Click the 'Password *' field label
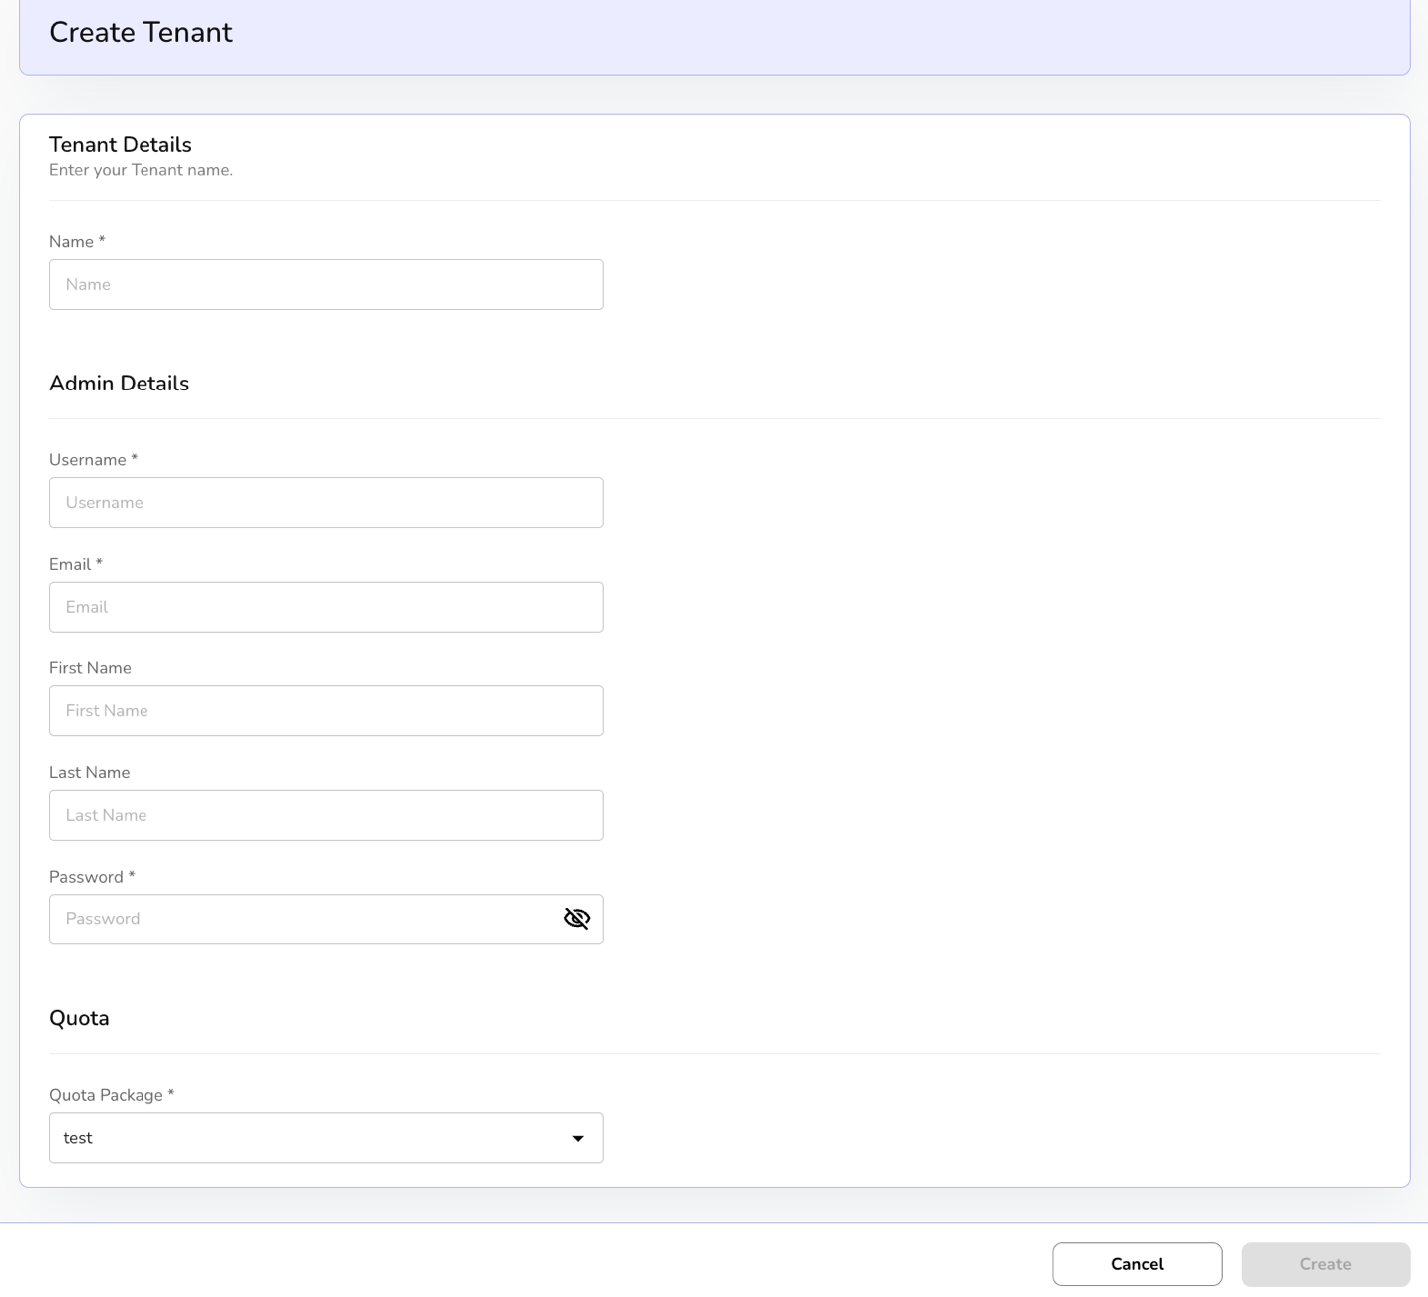Viewport: 1428px width, 1297px height. click(x=92, y=877)
